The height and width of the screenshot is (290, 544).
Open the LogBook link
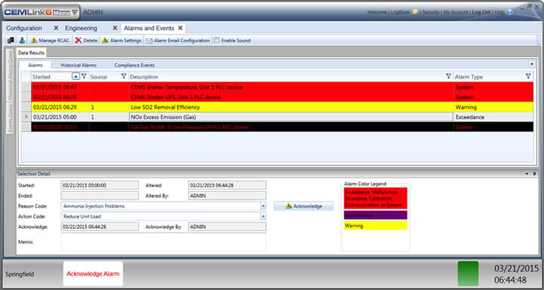point(400,12)
